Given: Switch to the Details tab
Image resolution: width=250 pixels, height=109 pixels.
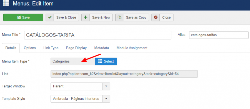Looking at the screenshot, I should click(x=11, y=48).
